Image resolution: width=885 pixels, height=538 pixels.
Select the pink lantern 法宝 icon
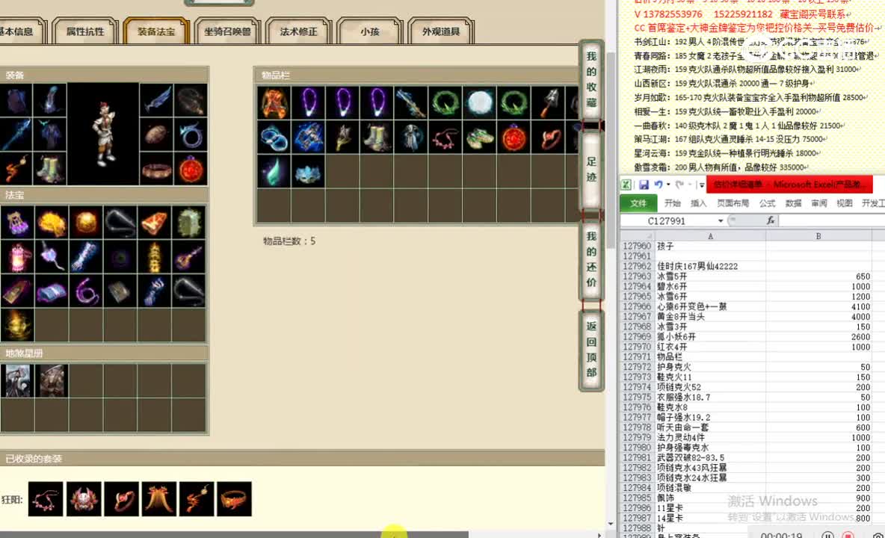click(17, 256)
